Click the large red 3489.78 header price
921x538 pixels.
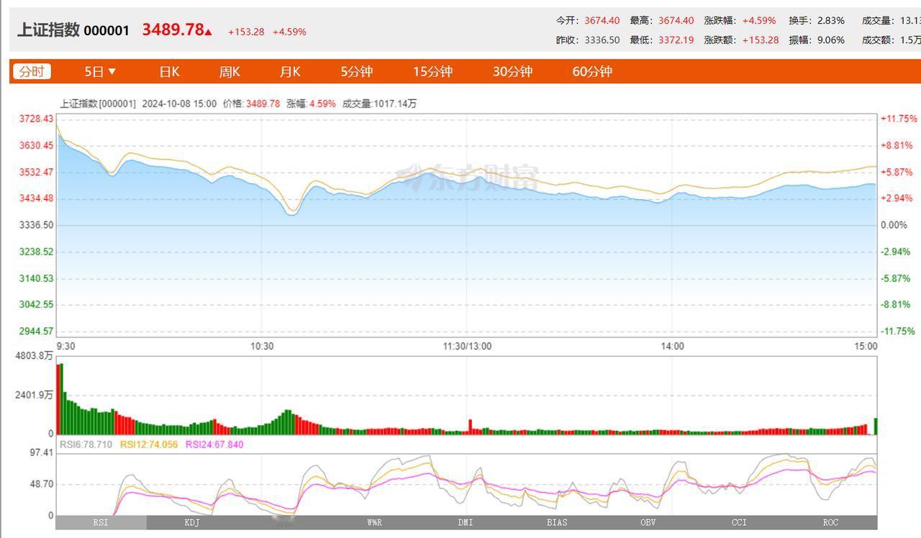173,29
